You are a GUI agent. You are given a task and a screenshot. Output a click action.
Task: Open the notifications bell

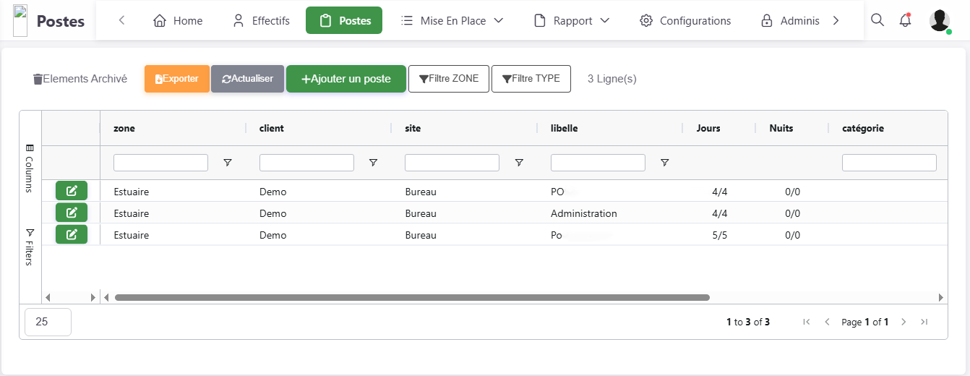[905, 20]
